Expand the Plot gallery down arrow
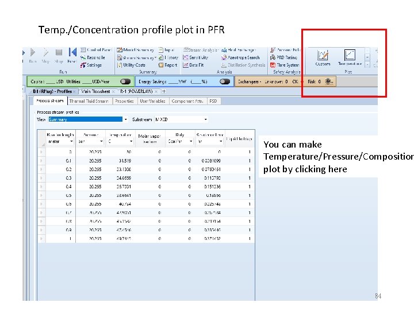 [x=367, y=64]
